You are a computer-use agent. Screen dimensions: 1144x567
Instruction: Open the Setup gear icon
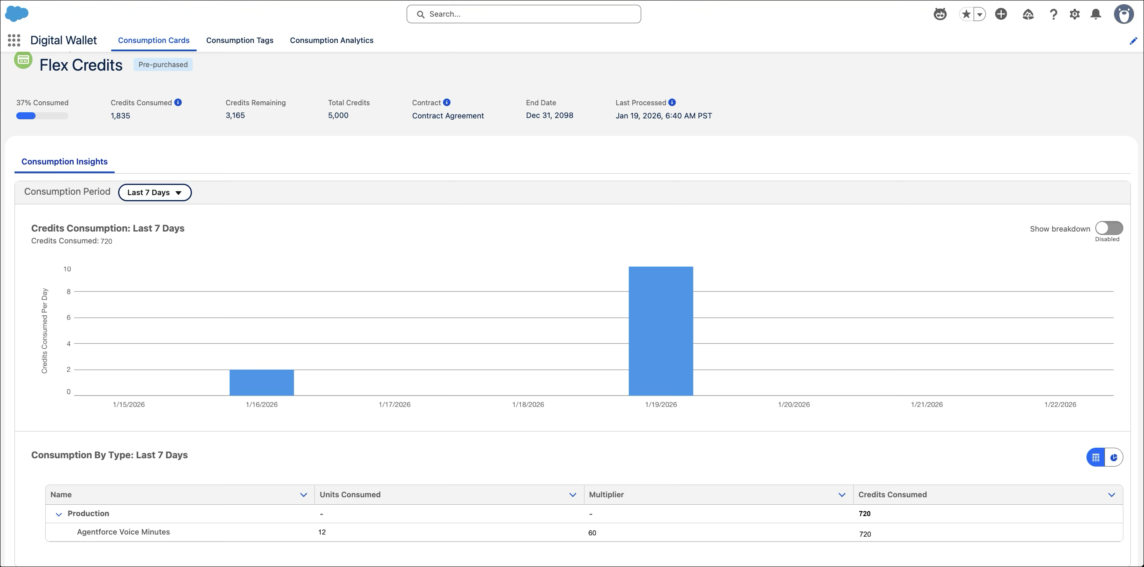(x=1074, y=14)
